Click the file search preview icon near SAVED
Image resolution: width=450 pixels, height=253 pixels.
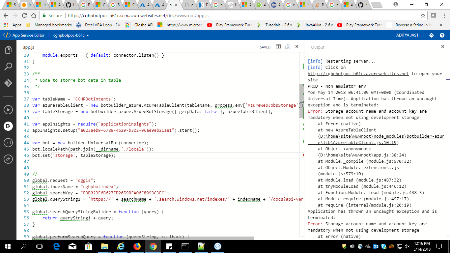[x=287, y=47]
